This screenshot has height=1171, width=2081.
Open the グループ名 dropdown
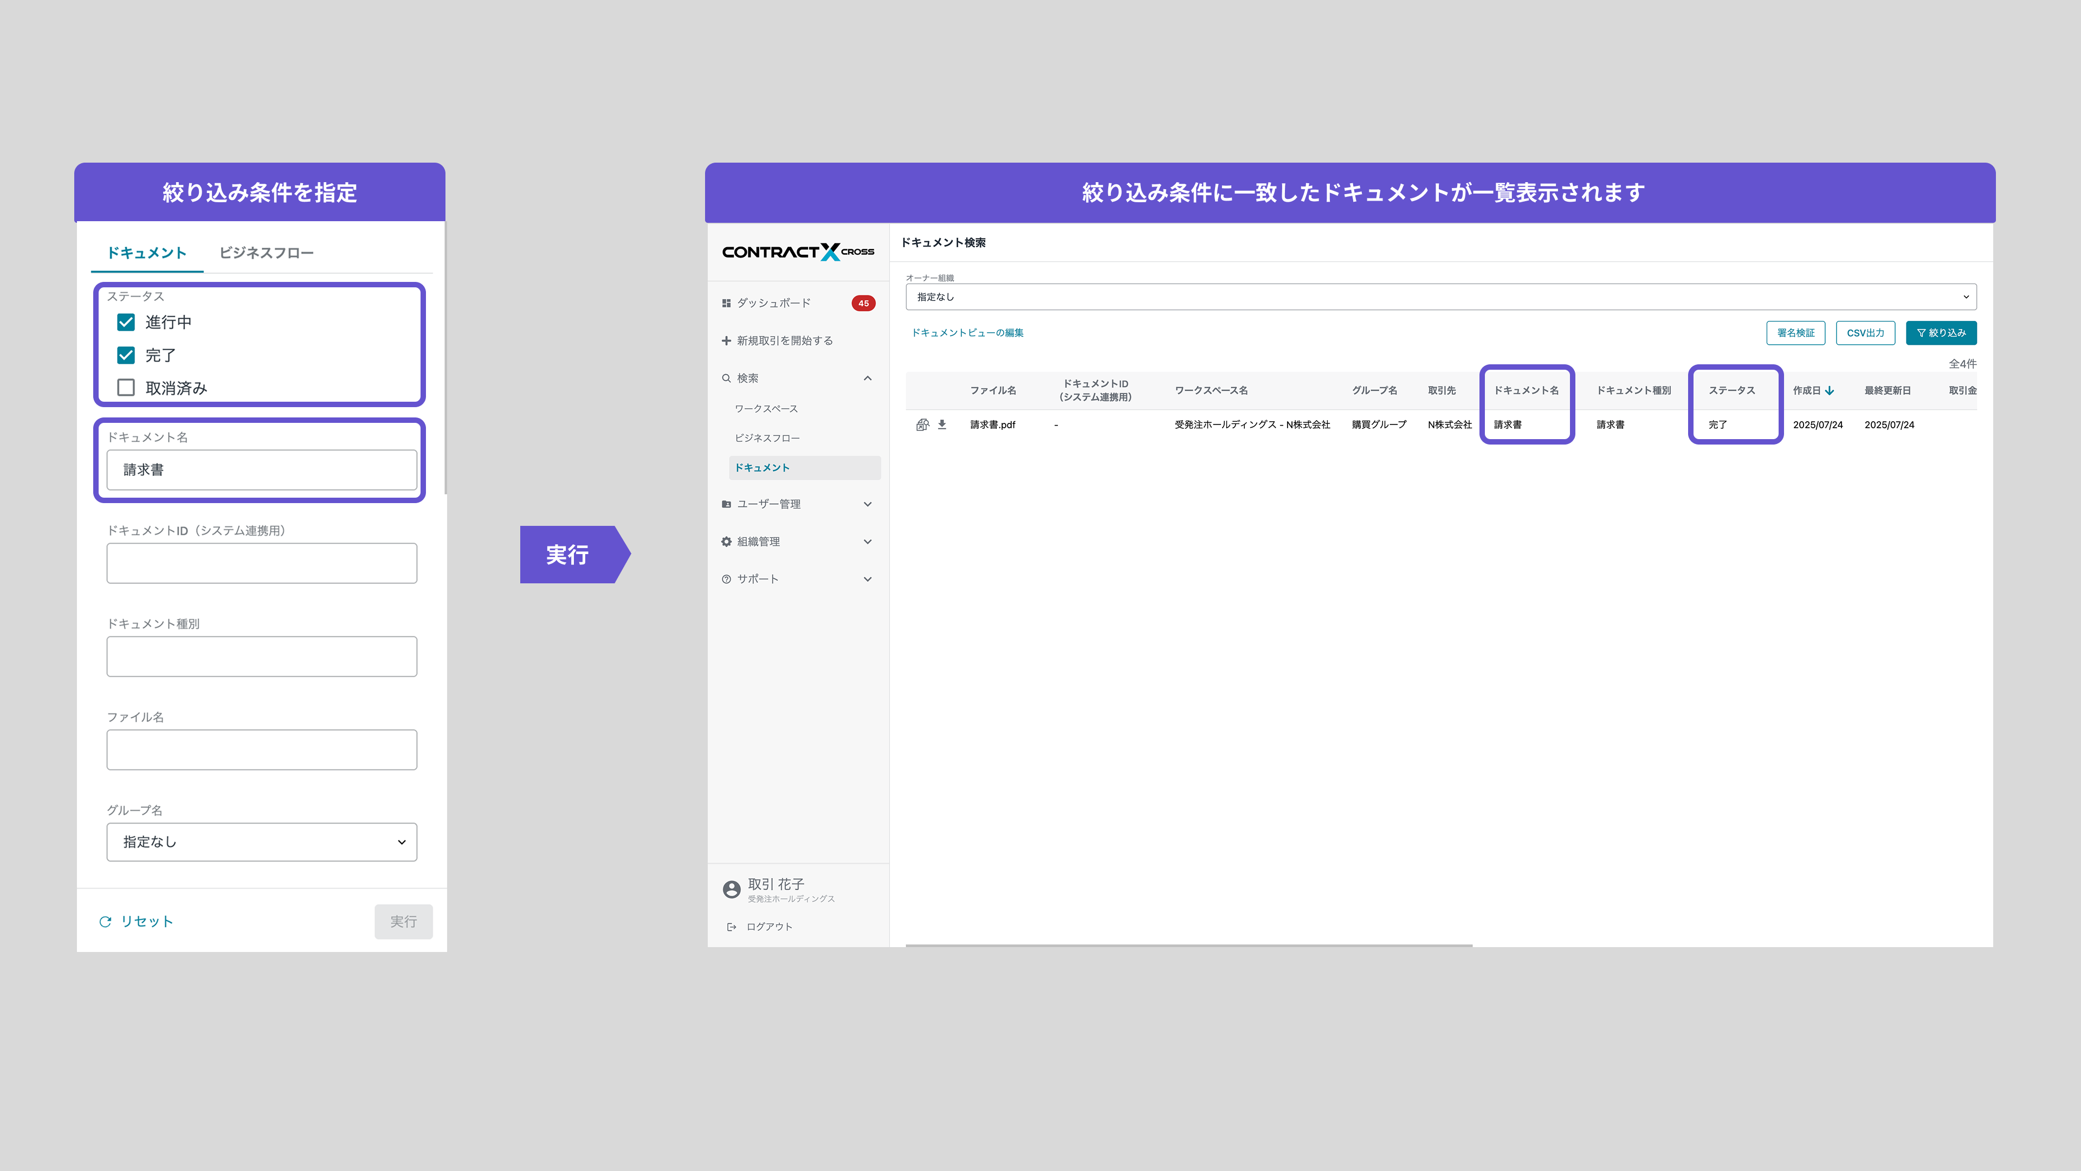pyautogui.click(x=262, y=842)
